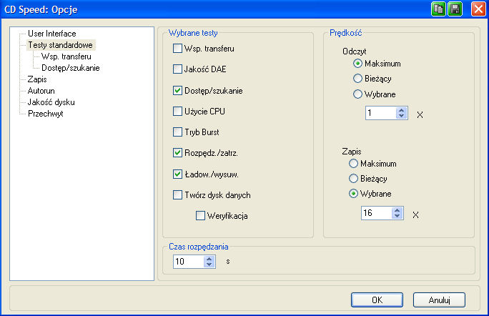Select Bieżący under Odczyt
Image resolution: width=489 pixels, height=316 pixels.
click(357, 79)
